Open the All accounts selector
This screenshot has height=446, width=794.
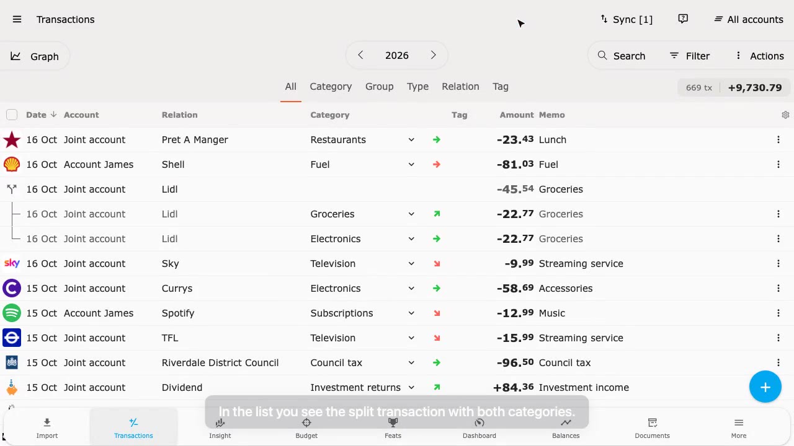[749, 19]
